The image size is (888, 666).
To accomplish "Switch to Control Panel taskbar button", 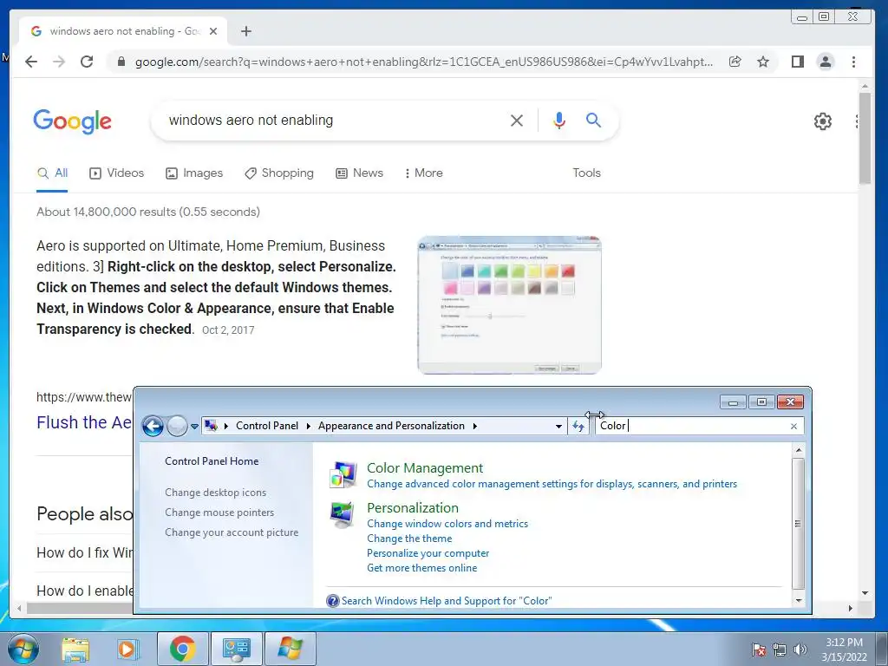I will point(236,649).
